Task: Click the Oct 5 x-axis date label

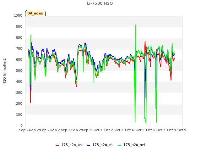Action: tap(140, 130)
